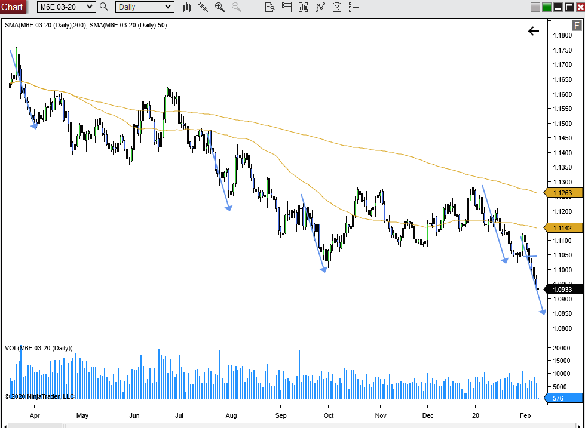This screenshot has height=428, width=585.
Task: Open the drawing tools pencil icon
Action: [203, 7]
